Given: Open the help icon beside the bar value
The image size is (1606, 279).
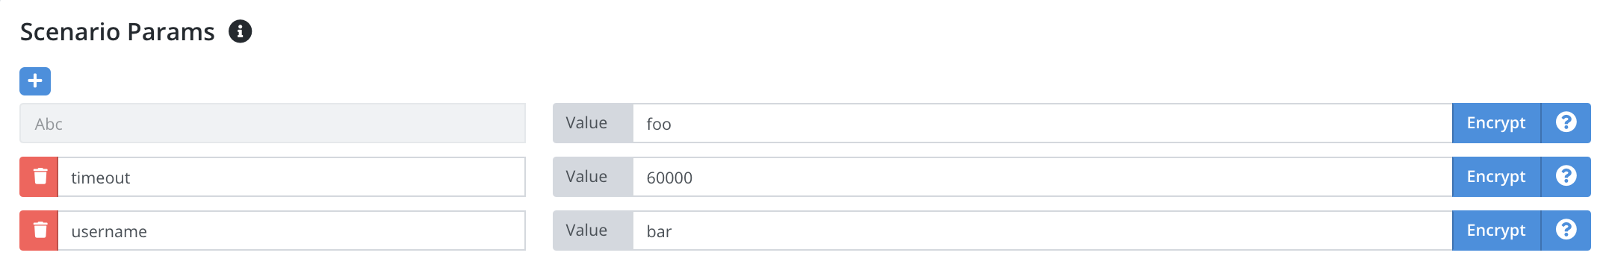Looking at the screenshot, I should tap(1566, 231).
